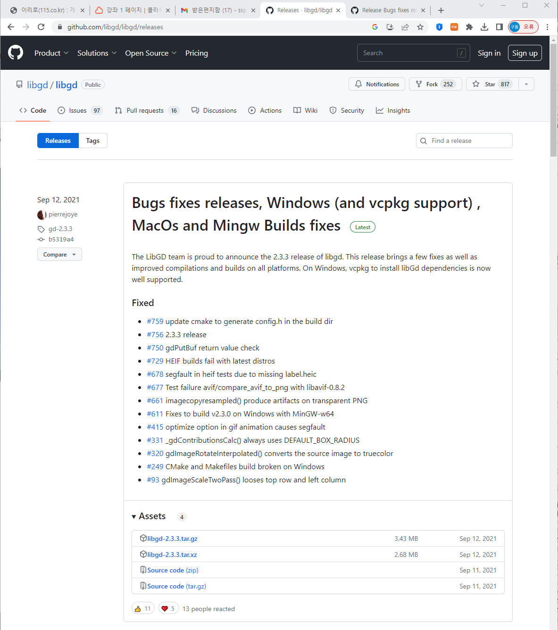Star the libgd repository
This screenshot has width=558, height=630.
pyautogui.click(x=492, y=84)
